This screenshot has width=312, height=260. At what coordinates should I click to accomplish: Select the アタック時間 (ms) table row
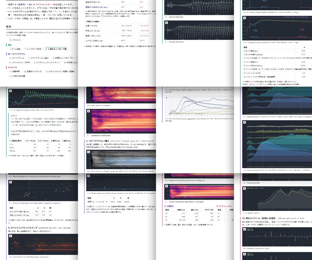click(x=277, y=51)
